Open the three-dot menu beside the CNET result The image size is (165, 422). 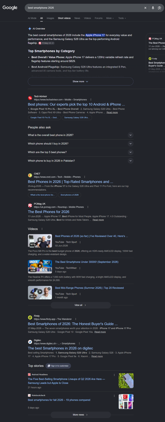(85, 177)
